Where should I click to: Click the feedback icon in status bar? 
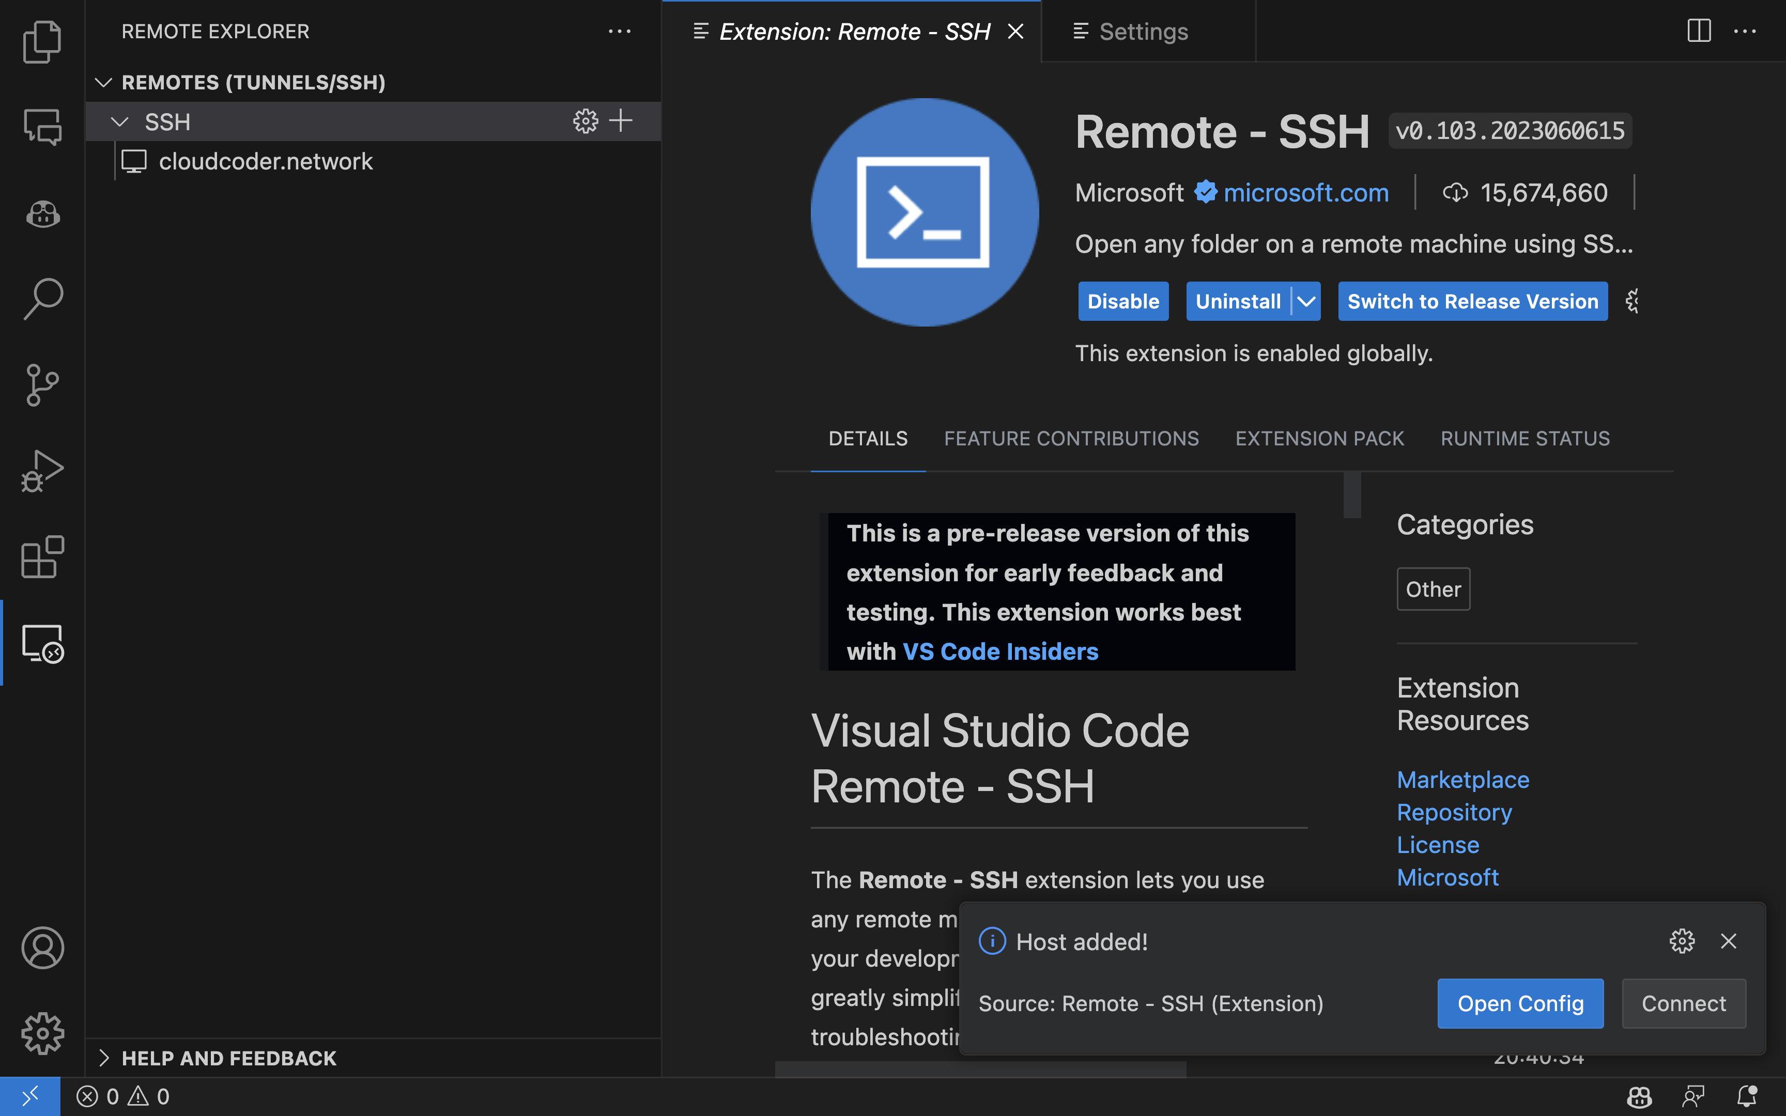click(x=1693, y=1097)
